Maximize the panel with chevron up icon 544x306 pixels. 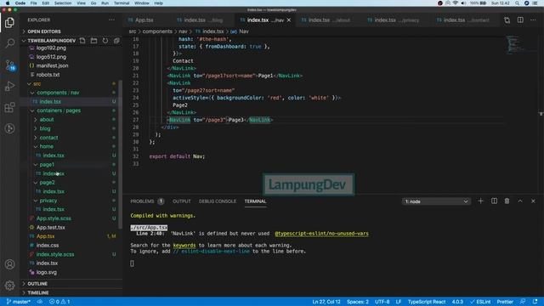pyautogui.click(x=520, y=201)
